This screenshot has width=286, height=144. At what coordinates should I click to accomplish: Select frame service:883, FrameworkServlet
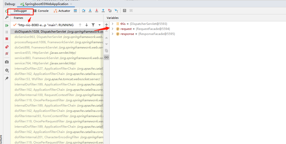57,58
